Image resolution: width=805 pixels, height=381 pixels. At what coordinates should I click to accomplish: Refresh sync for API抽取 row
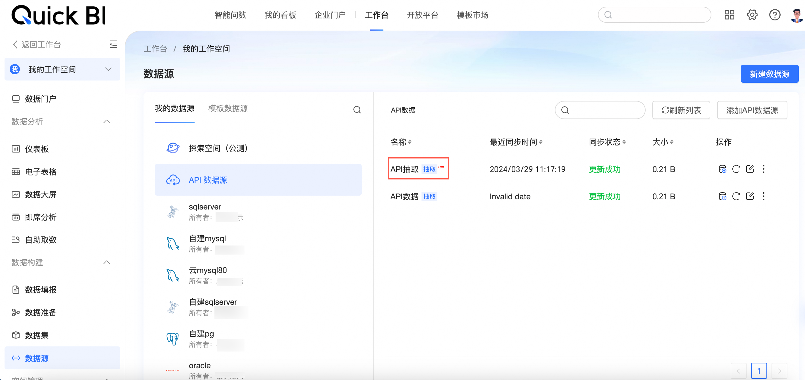tap(736, 169)
